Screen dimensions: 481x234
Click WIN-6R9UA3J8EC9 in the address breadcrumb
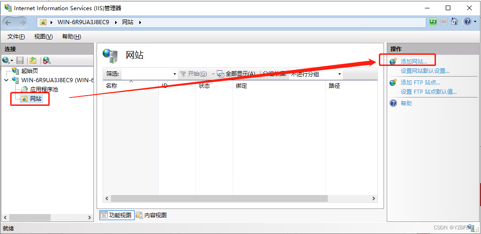83,22
